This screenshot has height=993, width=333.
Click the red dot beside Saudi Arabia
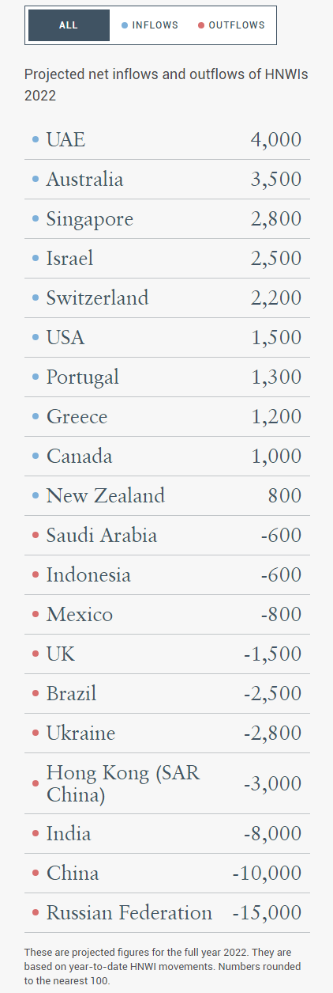point(36,536)
